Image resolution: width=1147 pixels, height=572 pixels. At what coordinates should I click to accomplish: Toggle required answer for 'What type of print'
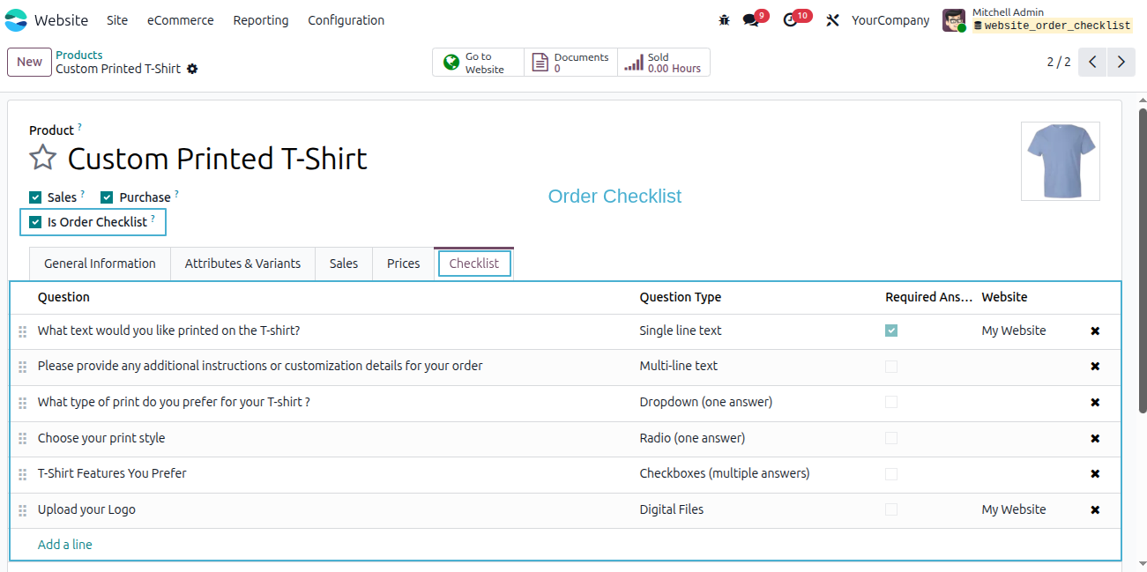[891, 402]
